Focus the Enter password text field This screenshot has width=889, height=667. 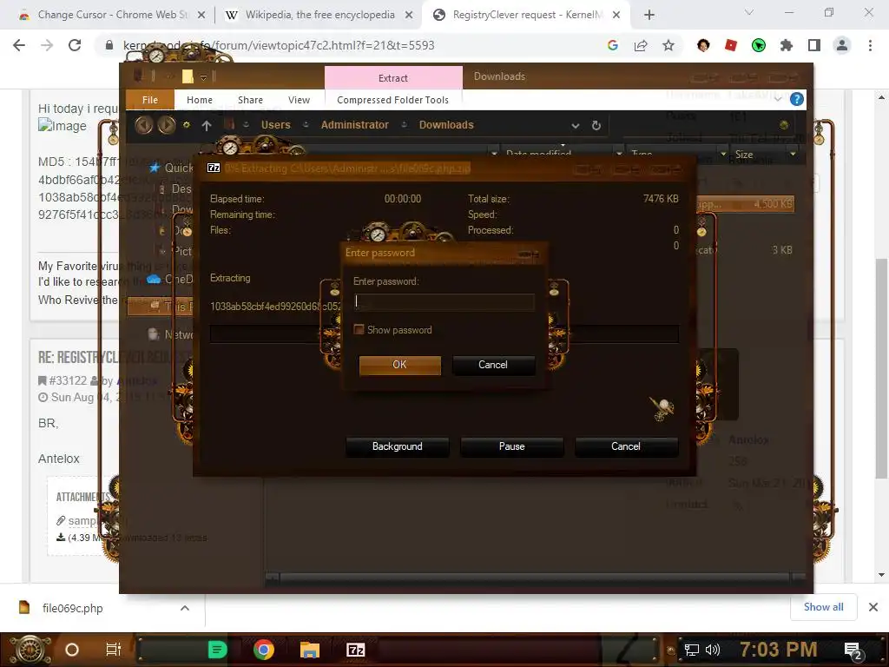point(444,301)
